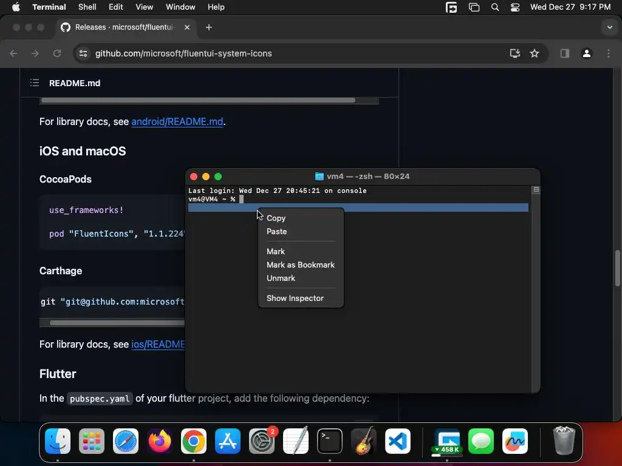The width and height of the screenshot is (622, 466).
Task: Open Finder from the Dock
Action: (x=58, y=441)
